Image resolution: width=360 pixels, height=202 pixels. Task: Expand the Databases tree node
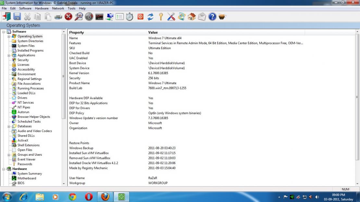click(9, 127)
